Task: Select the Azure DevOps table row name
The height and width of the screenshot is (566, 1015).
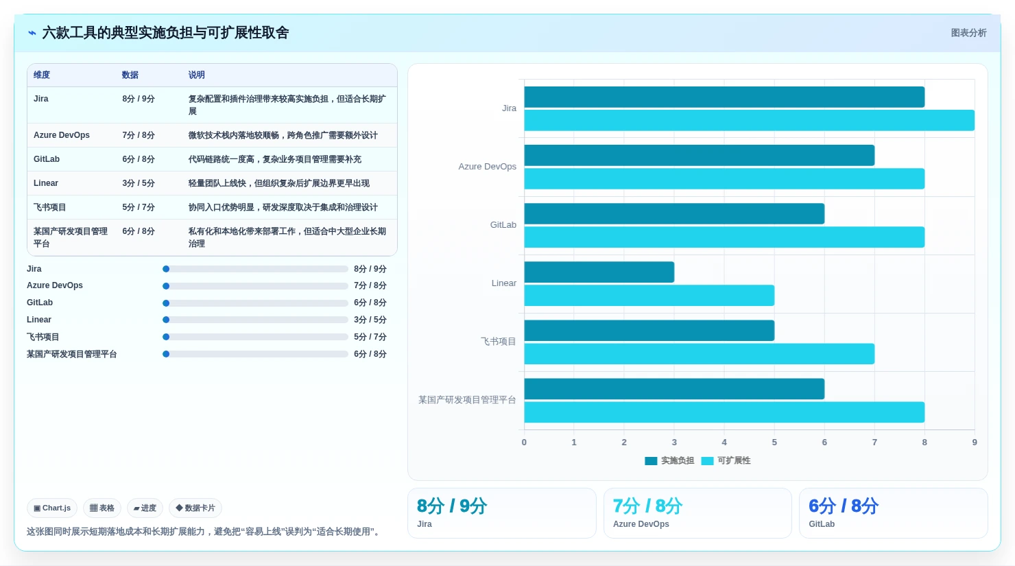Action: (x=62, y=135)
